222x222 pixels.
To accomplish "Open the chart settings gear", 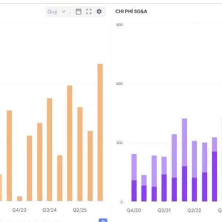I will [99, 11].
